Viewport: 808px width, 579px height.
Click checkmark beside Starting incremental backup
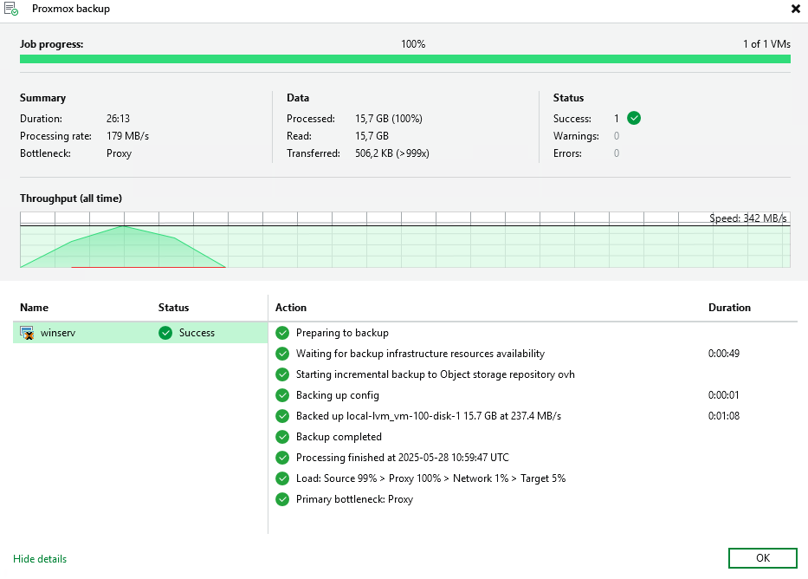tap(282, 374)
